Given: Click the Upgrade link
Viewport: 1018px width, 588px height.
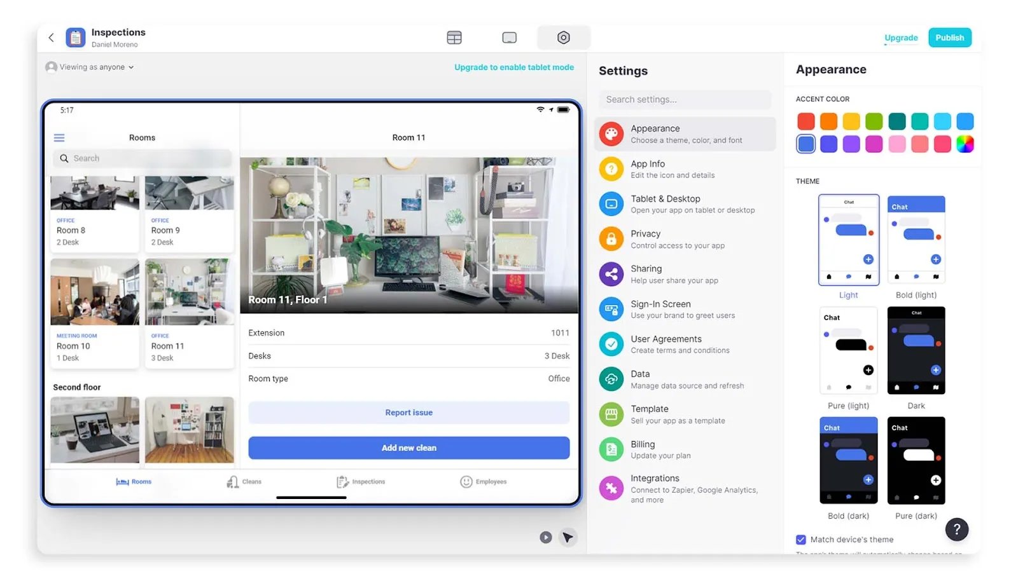Looking at the screenshot, I should (x=901, y=38).
